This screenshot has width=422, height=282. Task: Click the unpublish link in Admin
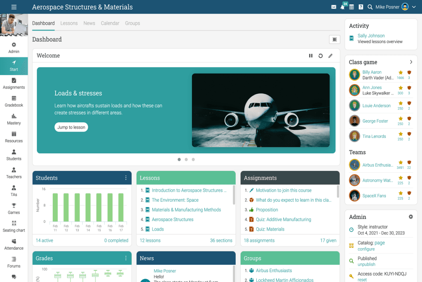point(366,264)
